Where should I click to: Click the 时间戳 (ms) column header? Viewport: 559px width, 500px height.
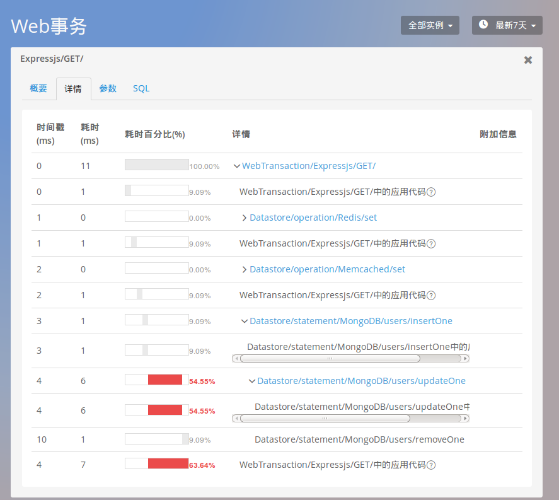point(50,134)
